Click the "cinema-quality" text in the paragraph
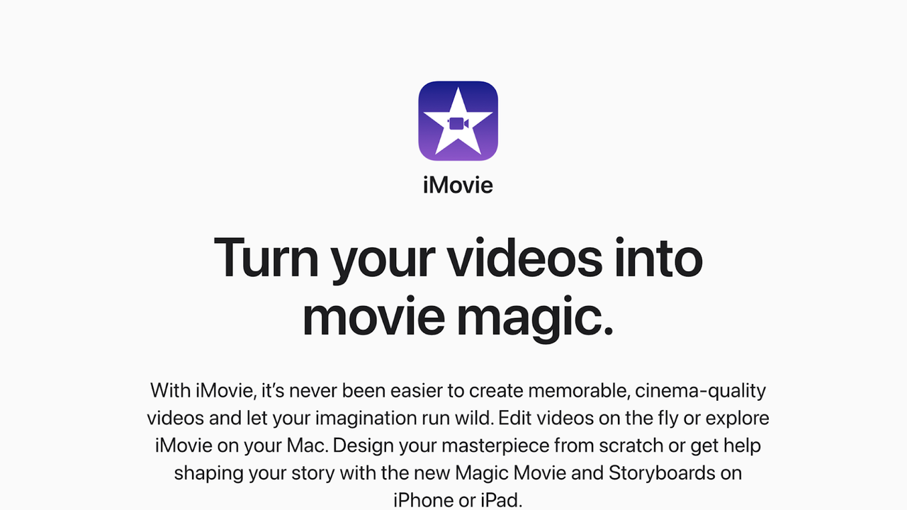Image resolution: width=907 pixels, height=510 pixels. tap(701, 390)
